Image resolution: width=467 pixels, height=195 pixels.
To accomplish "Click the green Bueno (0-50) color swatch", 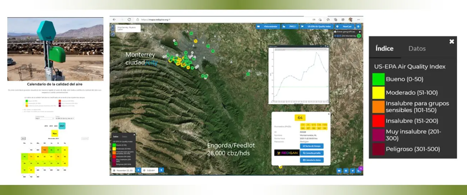I will 378,79.
